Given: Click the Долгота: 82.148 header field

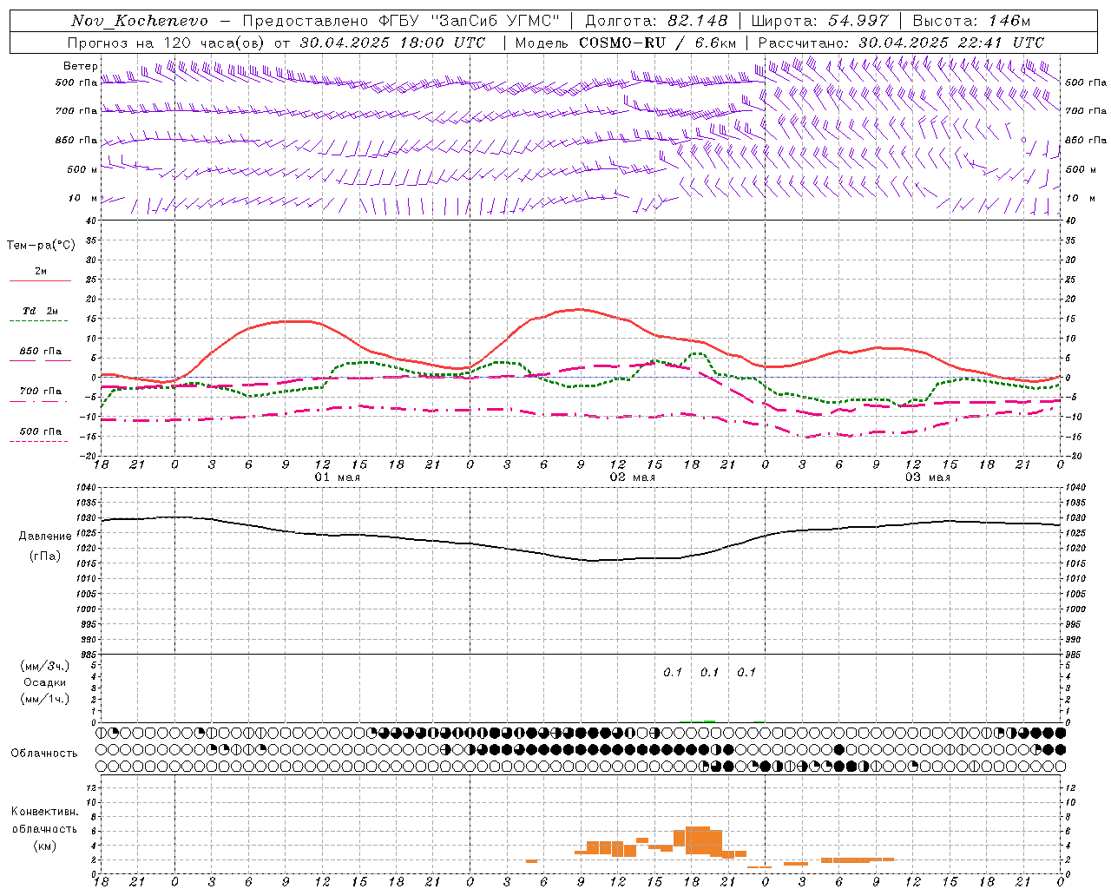Looking at the screenshot, I should coord(657,21).
